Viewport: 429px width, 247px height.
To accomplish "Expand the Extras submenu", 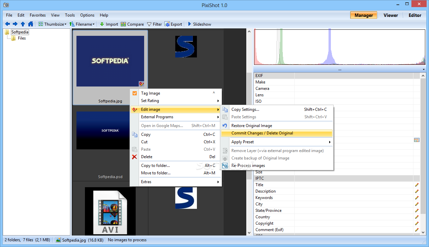I will point(176,182).
